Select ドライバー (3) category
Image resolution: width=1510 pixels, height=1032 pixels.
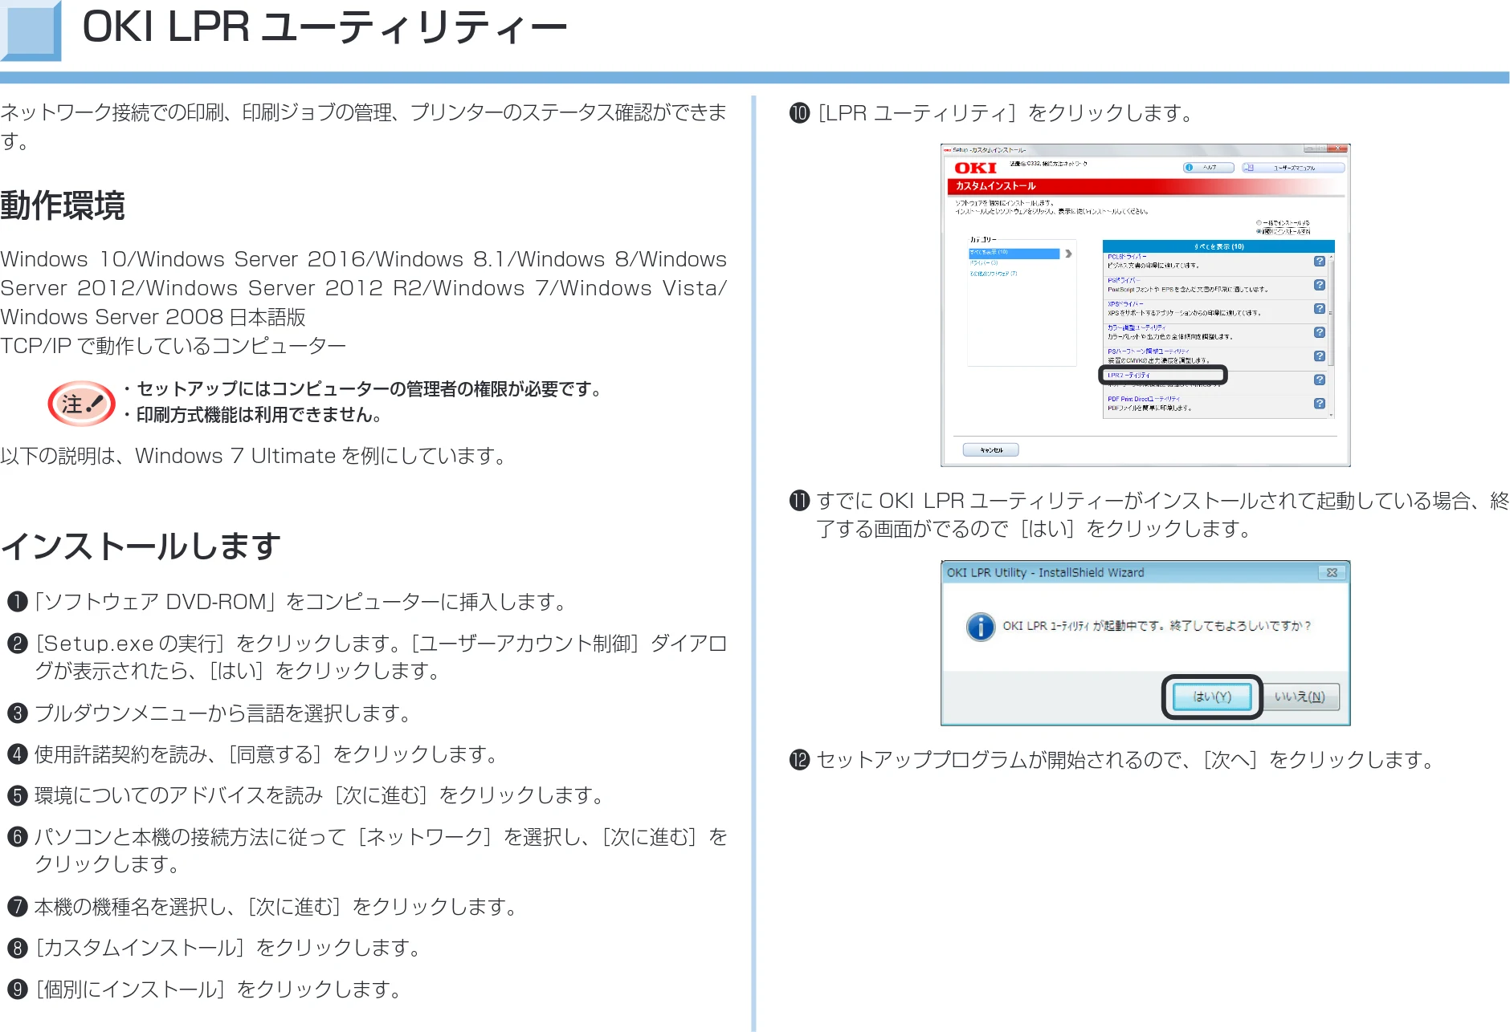pyautogui.click(x=984, y=263)
